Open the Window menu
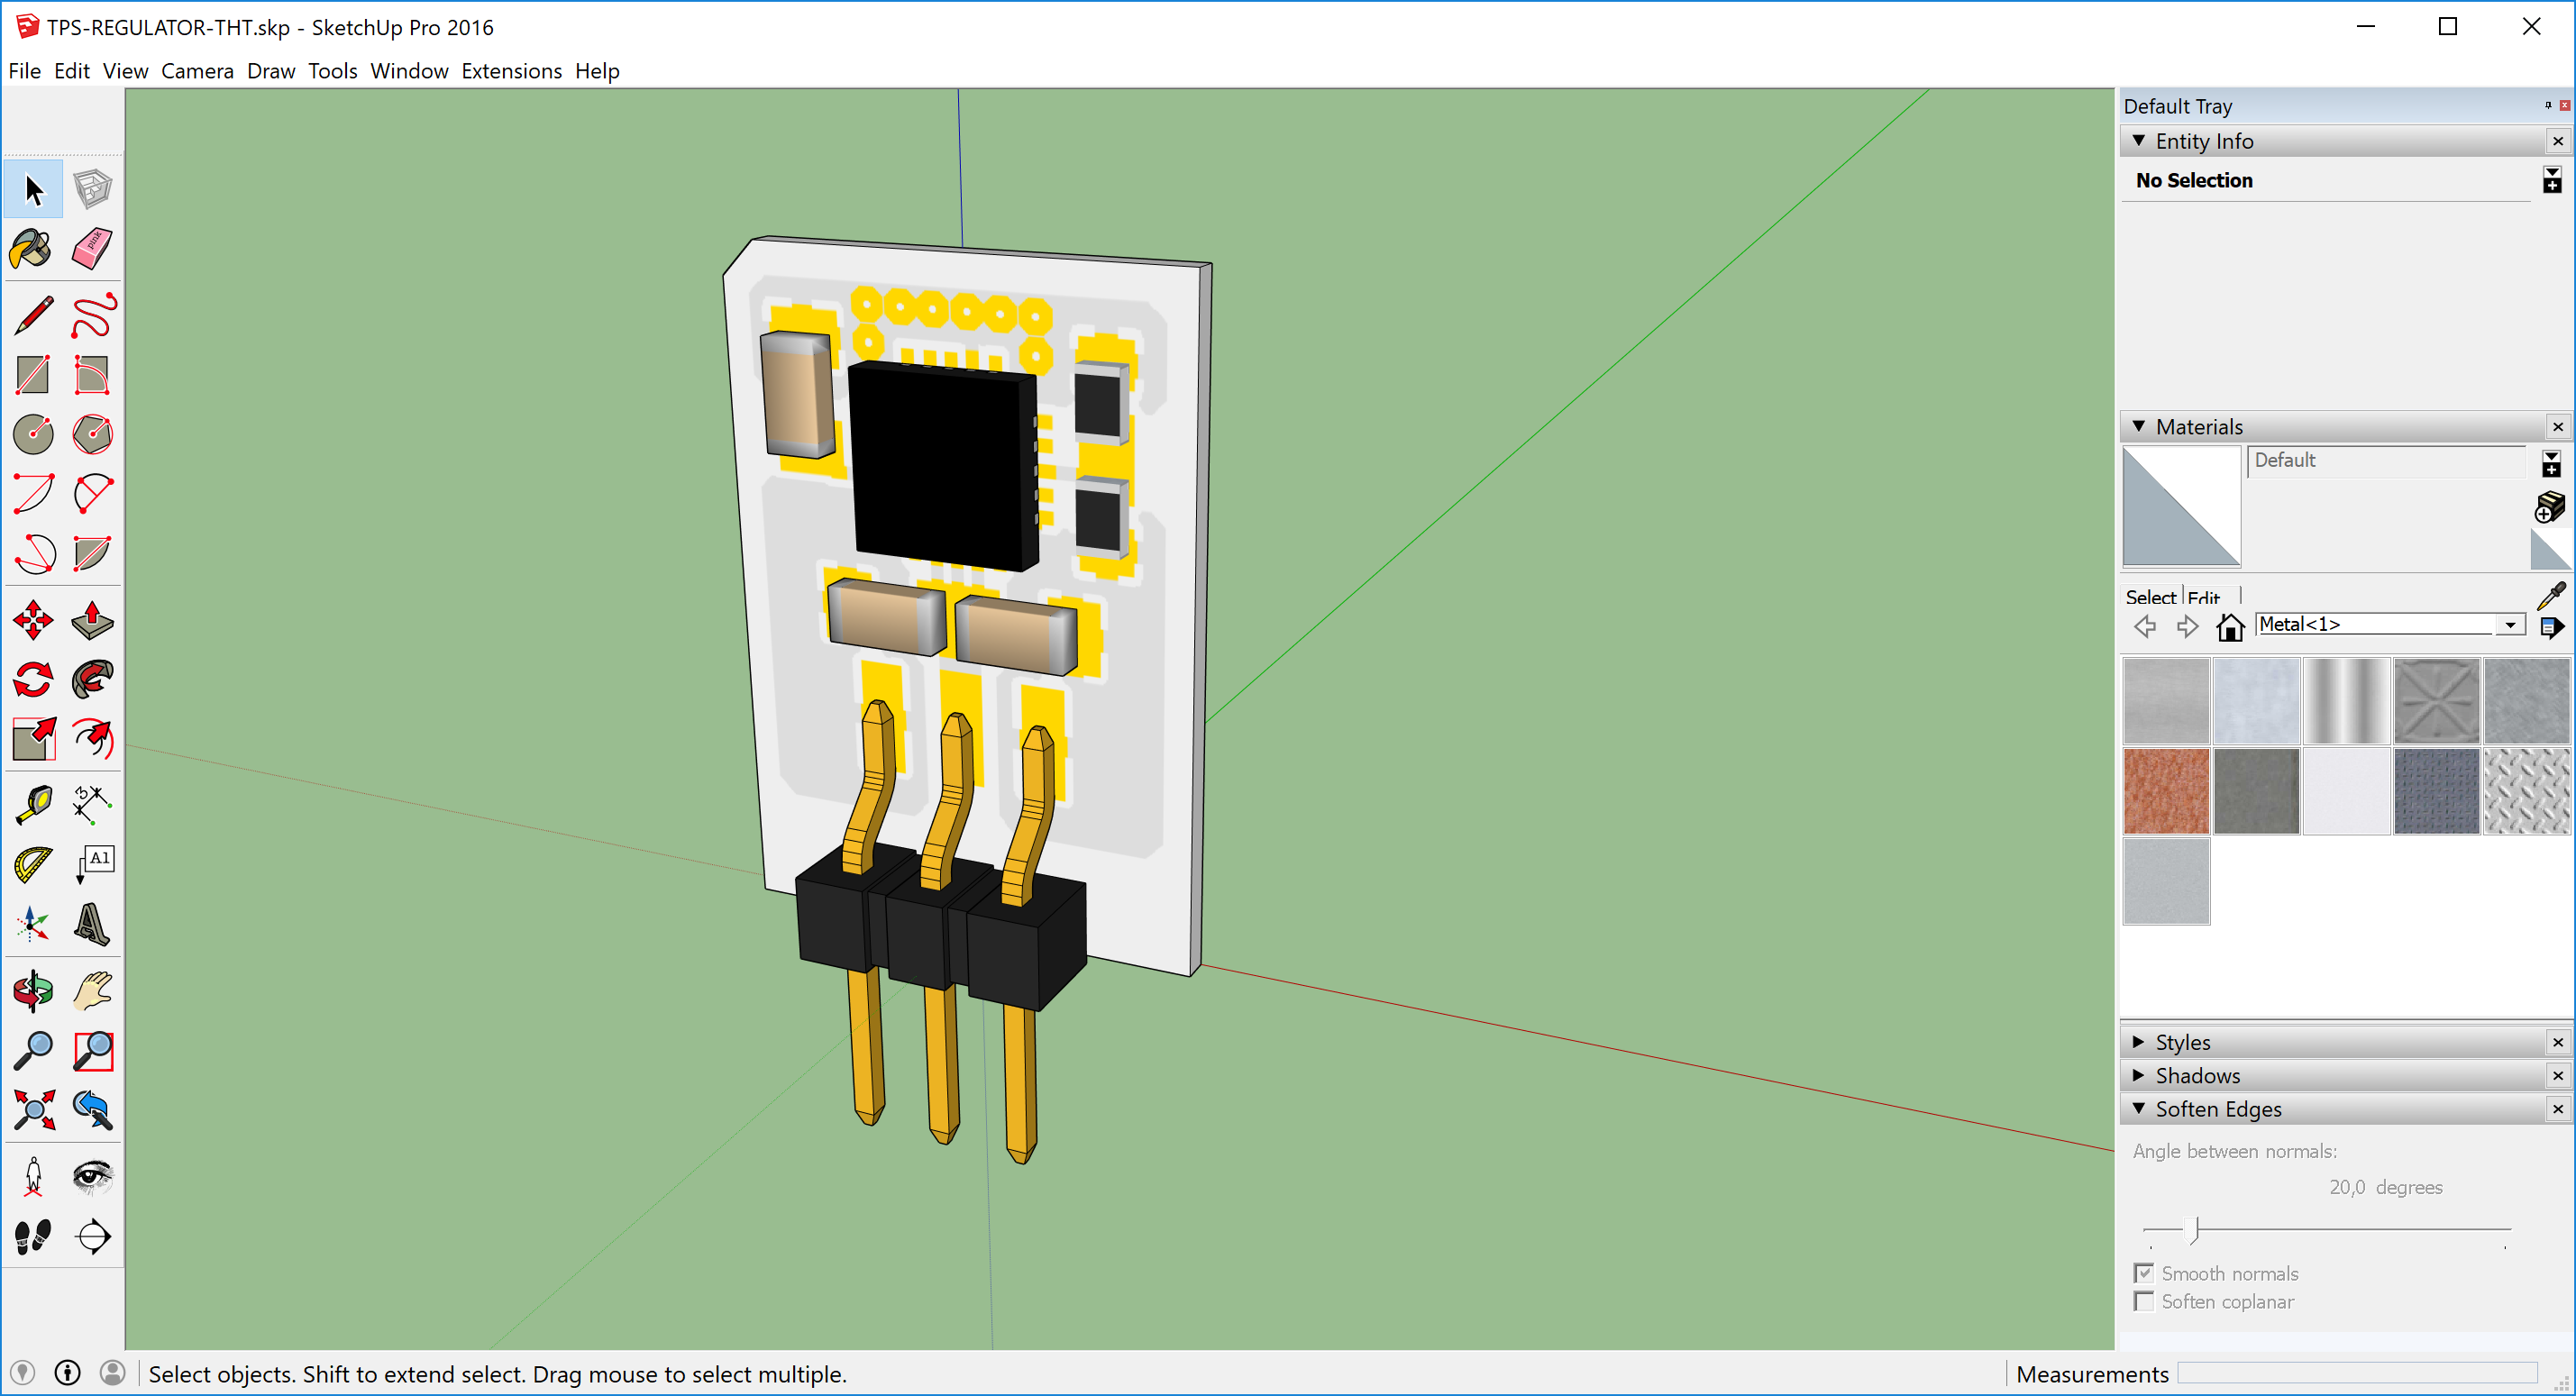 pos(409,71)
